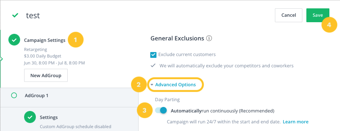Click the yellow step 1 badge

(x=75, y=40)
